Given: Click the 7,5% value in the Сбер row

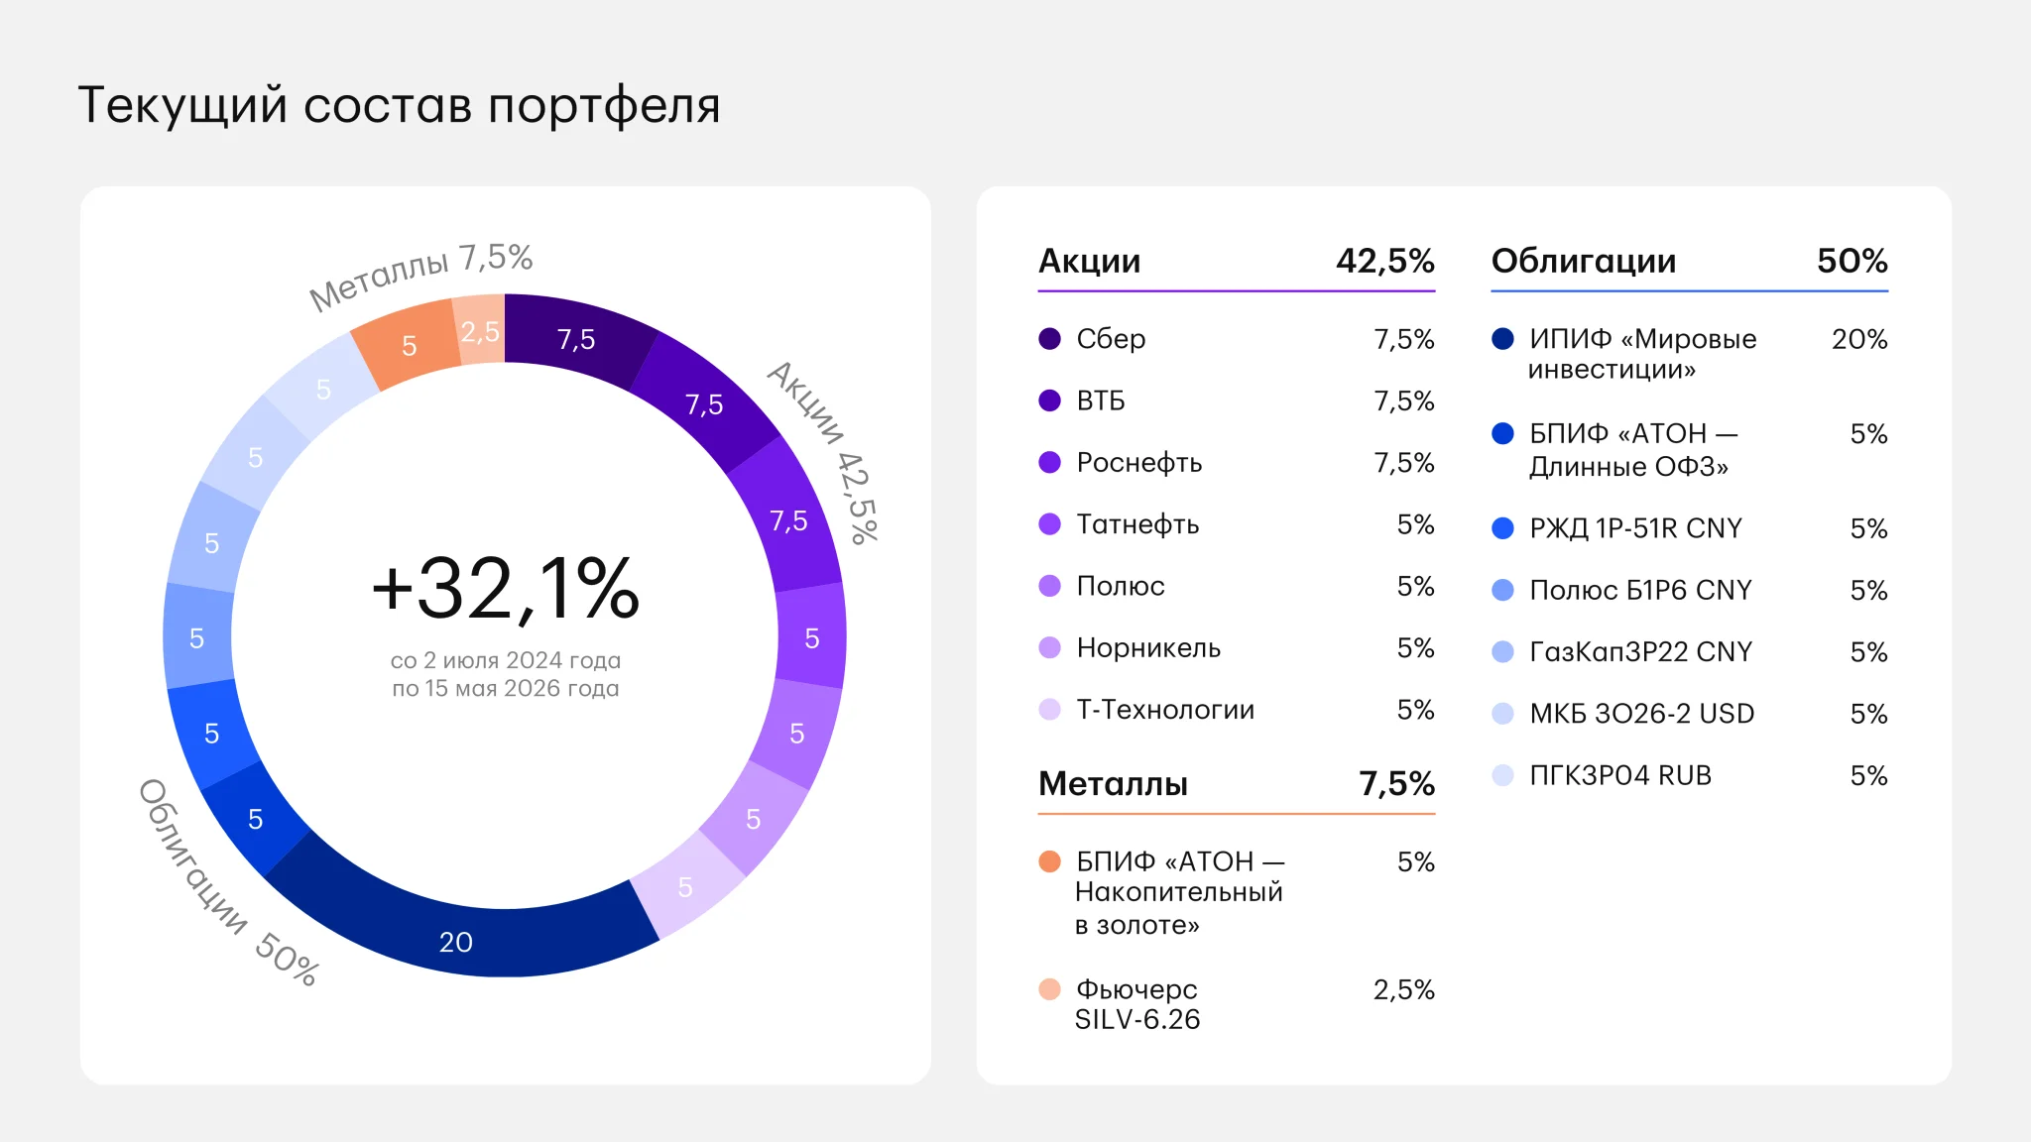Looking at the screenshot, I should coord(1404,339).
